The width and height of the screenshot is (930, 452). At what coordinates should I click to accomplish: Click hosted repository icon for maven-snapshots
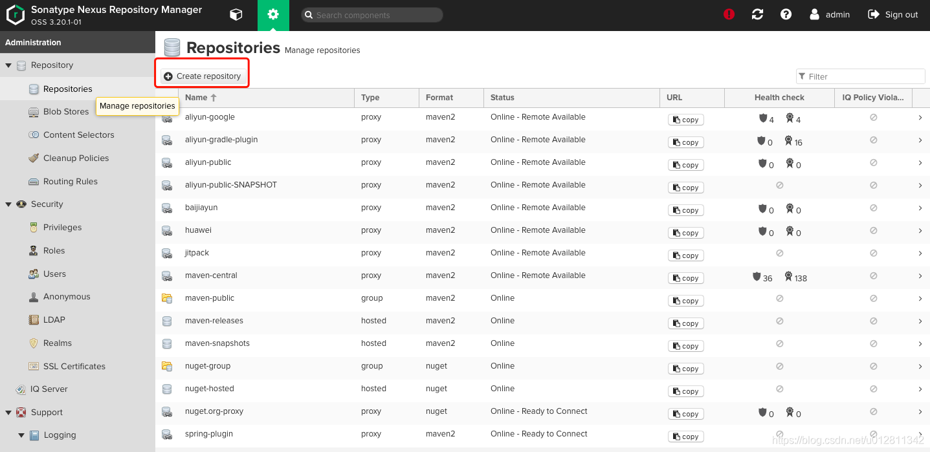tap(167, 344)
